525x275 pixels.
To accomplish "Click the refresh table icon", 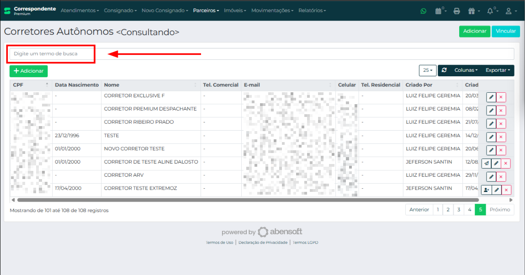I will pyautogui.click(x=444, y=70).
